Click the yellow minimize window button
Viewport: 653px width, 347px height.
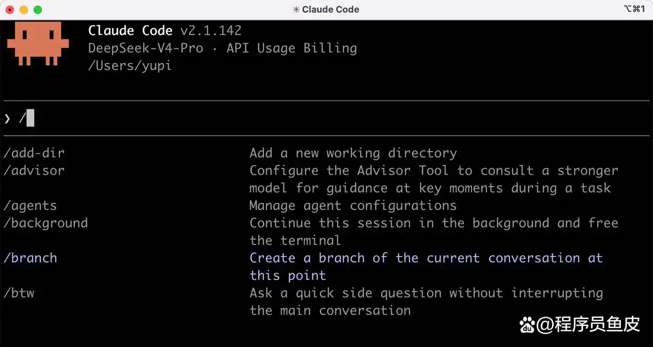pos(24,9)
